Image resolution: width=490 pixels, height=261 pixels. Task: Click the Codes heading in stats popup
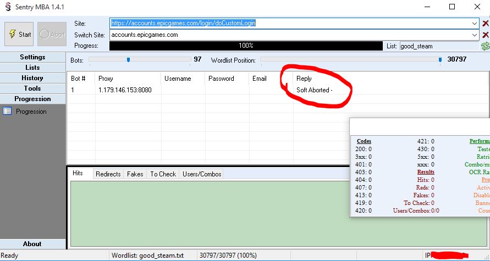pyautogui.click(x=364, y=141)
